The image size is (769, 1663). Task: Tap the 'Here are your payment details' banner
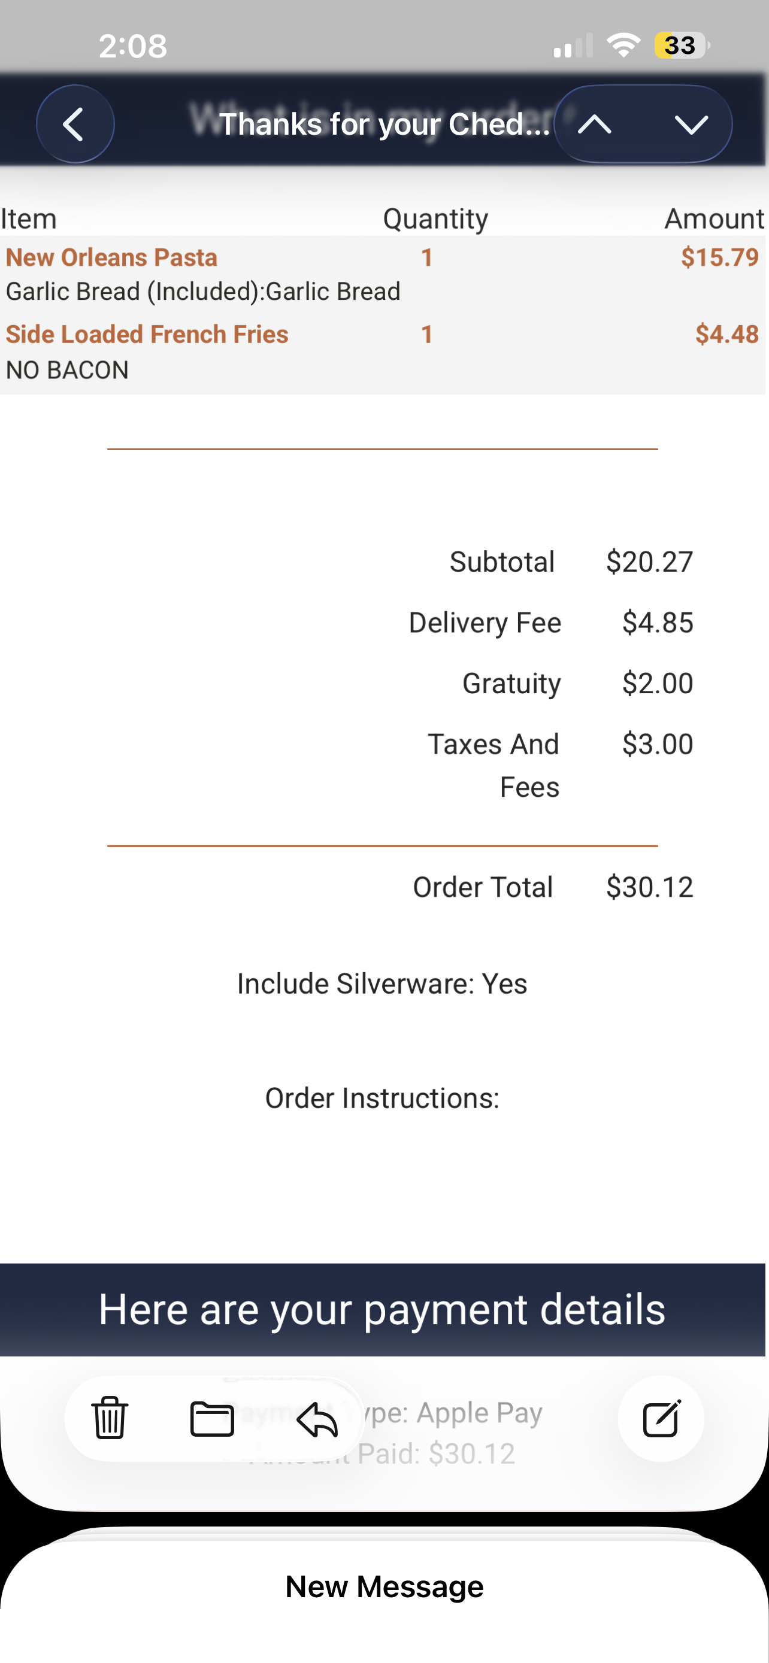point(382,1309)
